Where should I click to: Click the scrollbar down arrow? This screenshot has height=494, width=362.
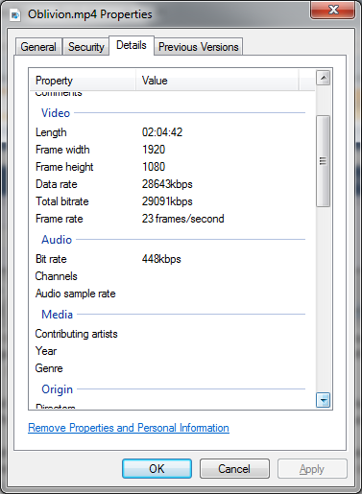324,400
